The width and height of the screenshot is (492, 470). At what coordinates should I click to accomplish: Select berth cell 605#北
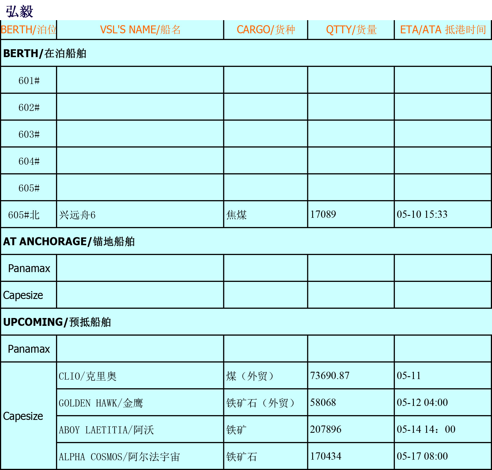coord(29,215)
